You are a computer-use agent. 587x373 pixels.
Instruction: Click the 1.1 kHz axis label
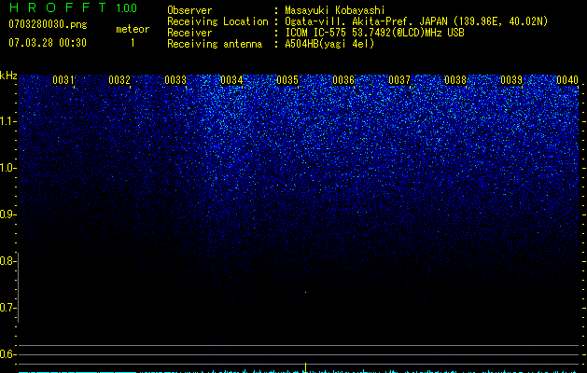click(8, 121)
